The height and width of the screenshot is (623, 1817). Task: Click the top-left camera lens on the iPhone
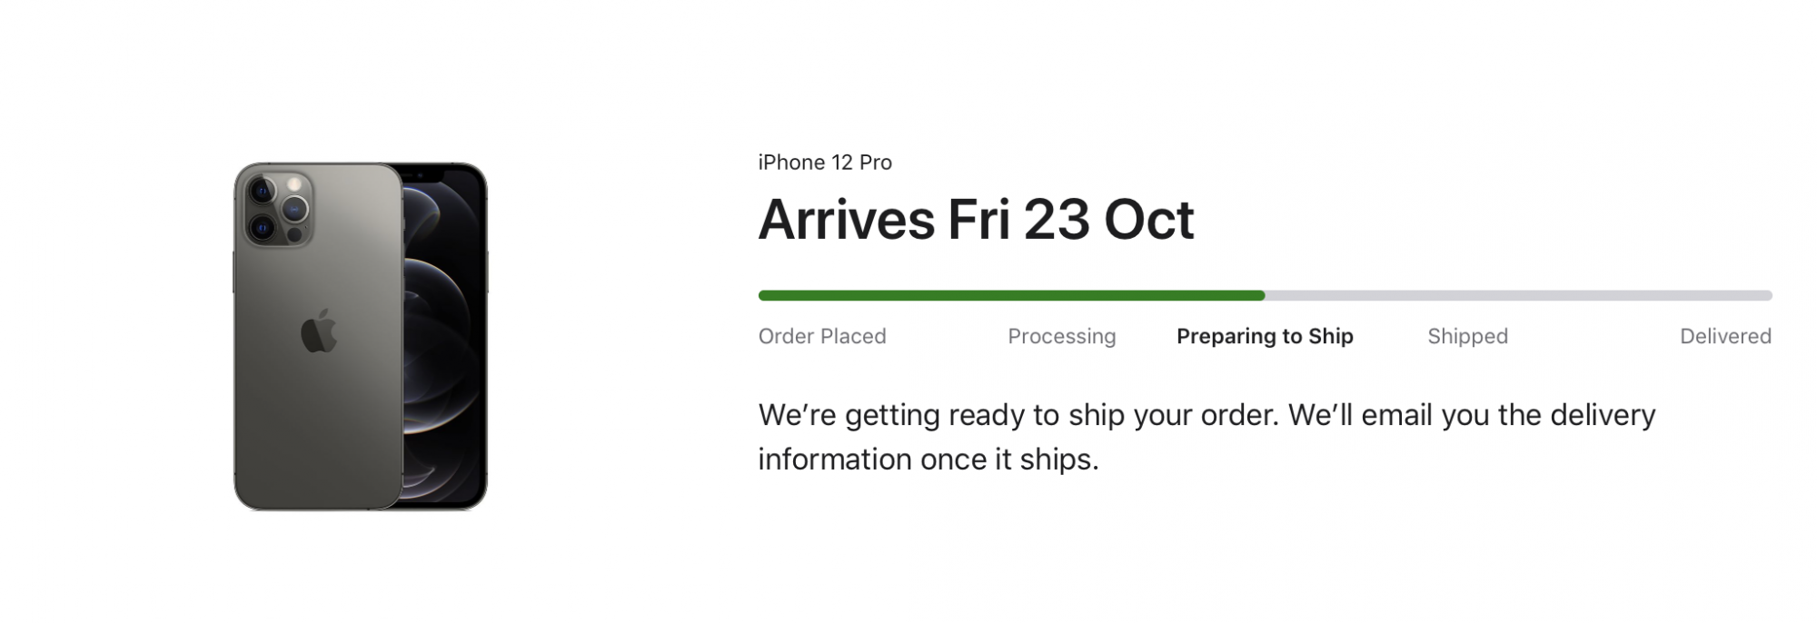[x=263, y=192]
